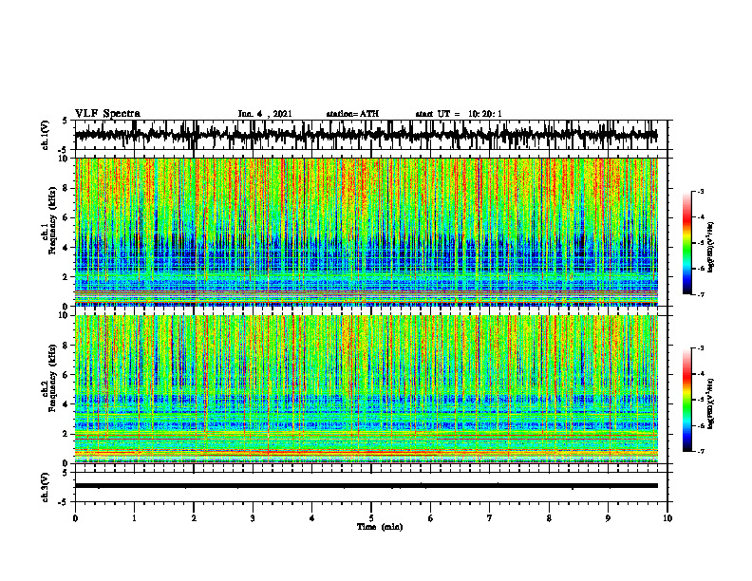
Task: Click the time axis tick label "9"
Action: (x=608, y=518)
